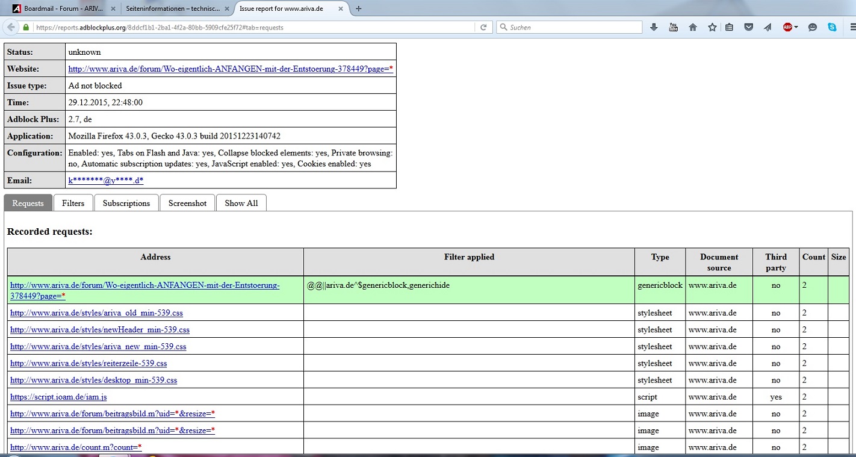Click the 'Ad not blocked' issue type
This screenshot has height=457, width=856.
point(95,86)
